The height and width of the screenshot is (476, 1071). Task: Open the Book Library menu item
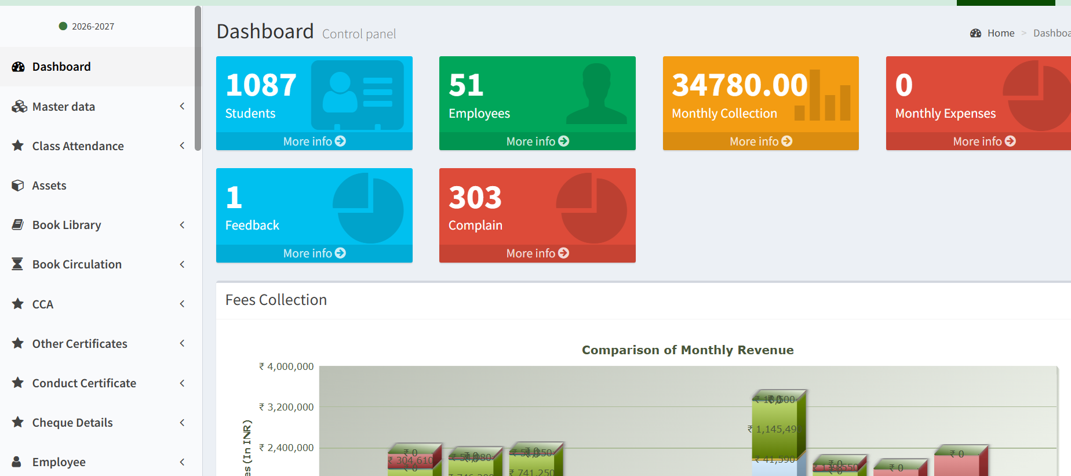coord(97,225)
